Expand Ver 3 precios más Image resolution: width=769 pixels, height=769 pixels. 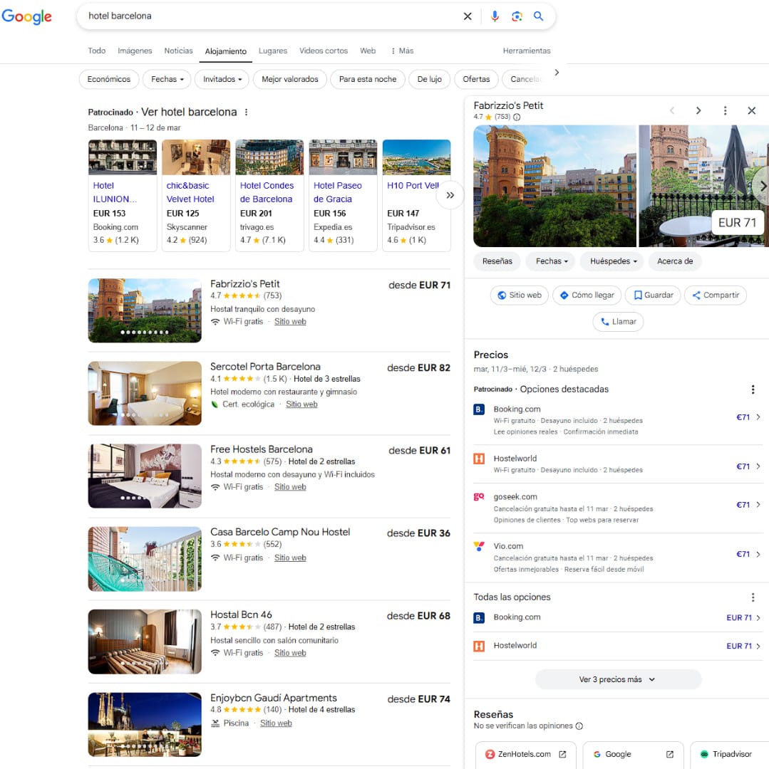pyautogui.click(x=617, y=680)
